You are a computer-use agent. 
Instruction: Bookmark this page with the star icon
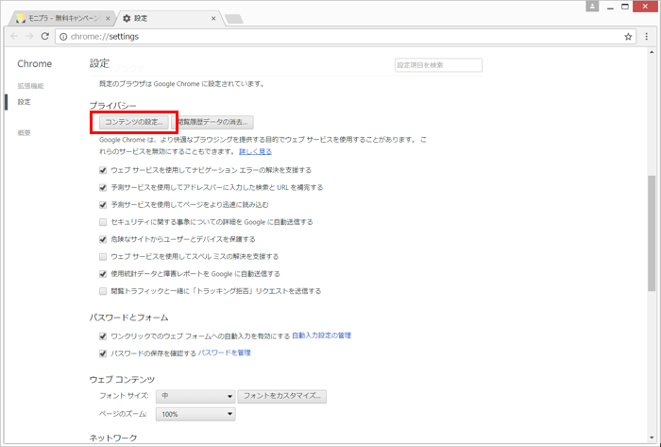628,37
